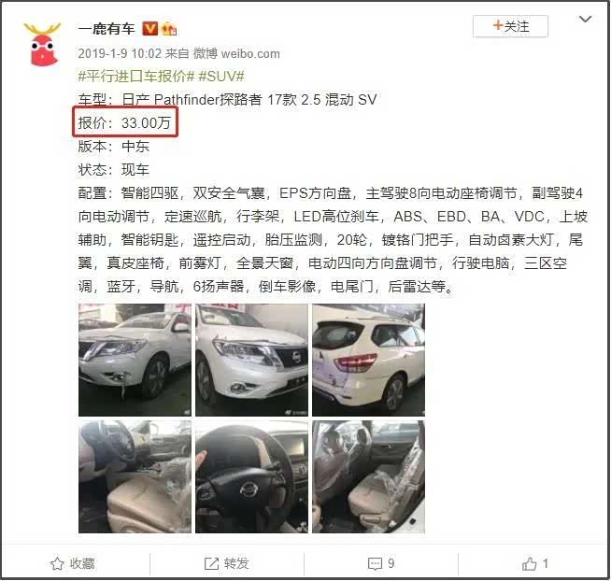Like the post with the thumbs-up icon
This screenshot has width=611, height=581.
pos(535,563)
